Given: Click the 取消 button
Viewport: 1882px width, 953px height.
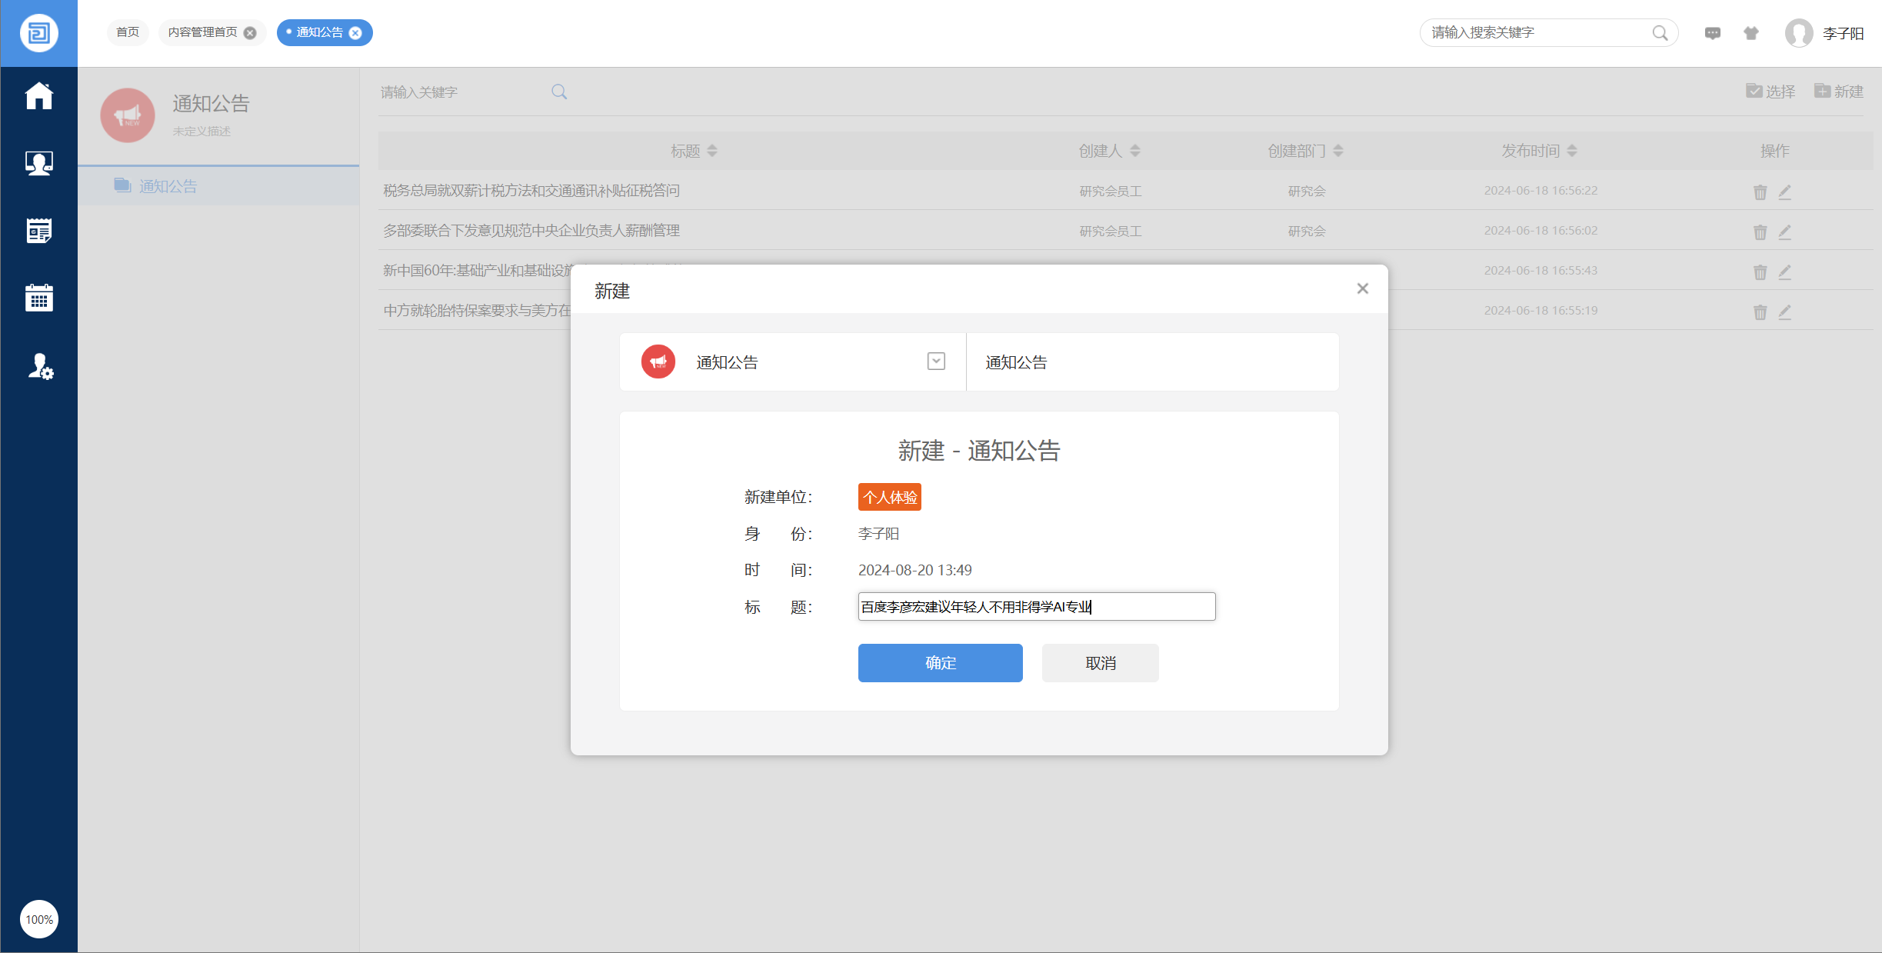Looking at the screenshot, I should [1100, 663].
